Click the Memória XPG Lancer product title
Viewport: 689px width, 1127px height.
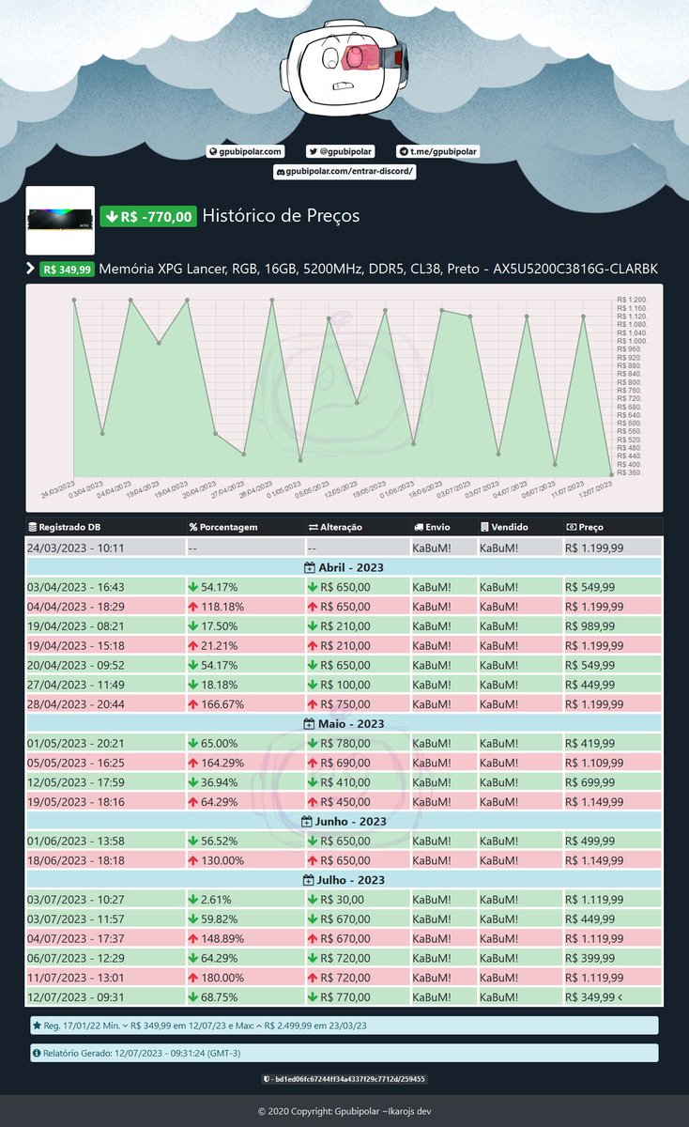379,270
